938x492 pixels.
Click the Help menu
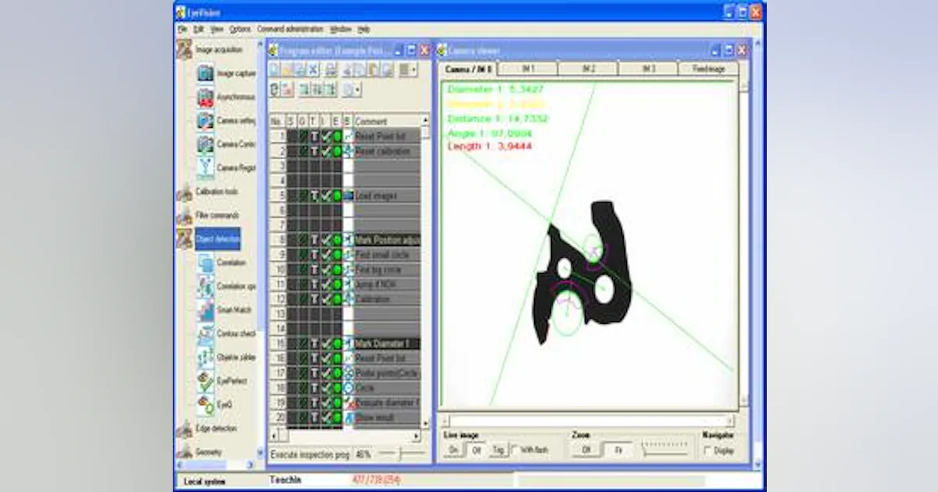(363, 29)
